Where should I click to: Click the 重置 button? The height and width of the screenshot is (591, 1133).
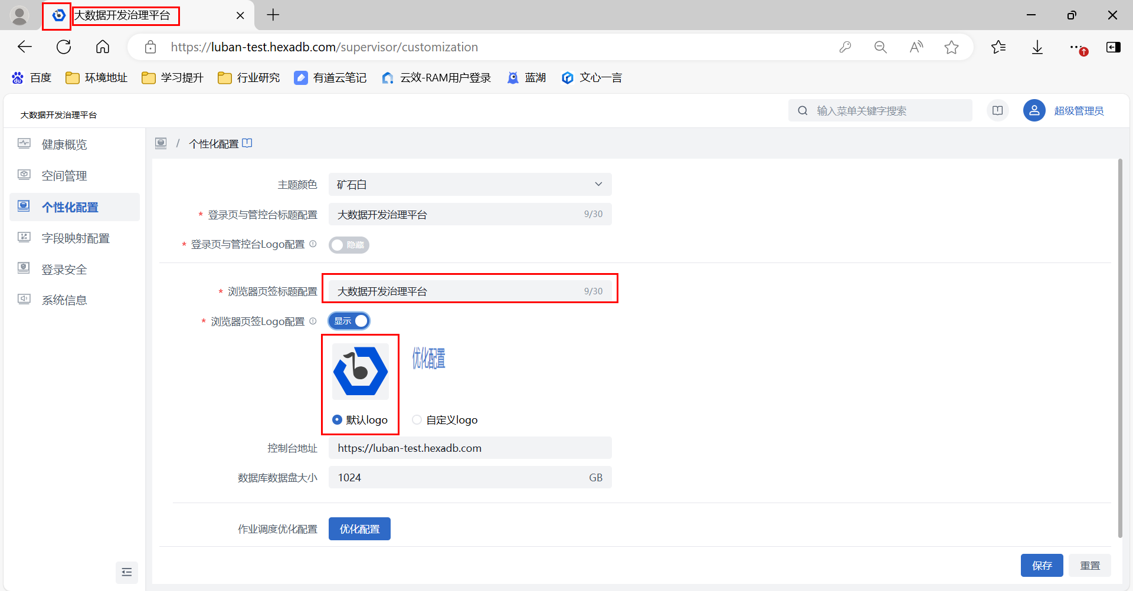click(1090, 565)
